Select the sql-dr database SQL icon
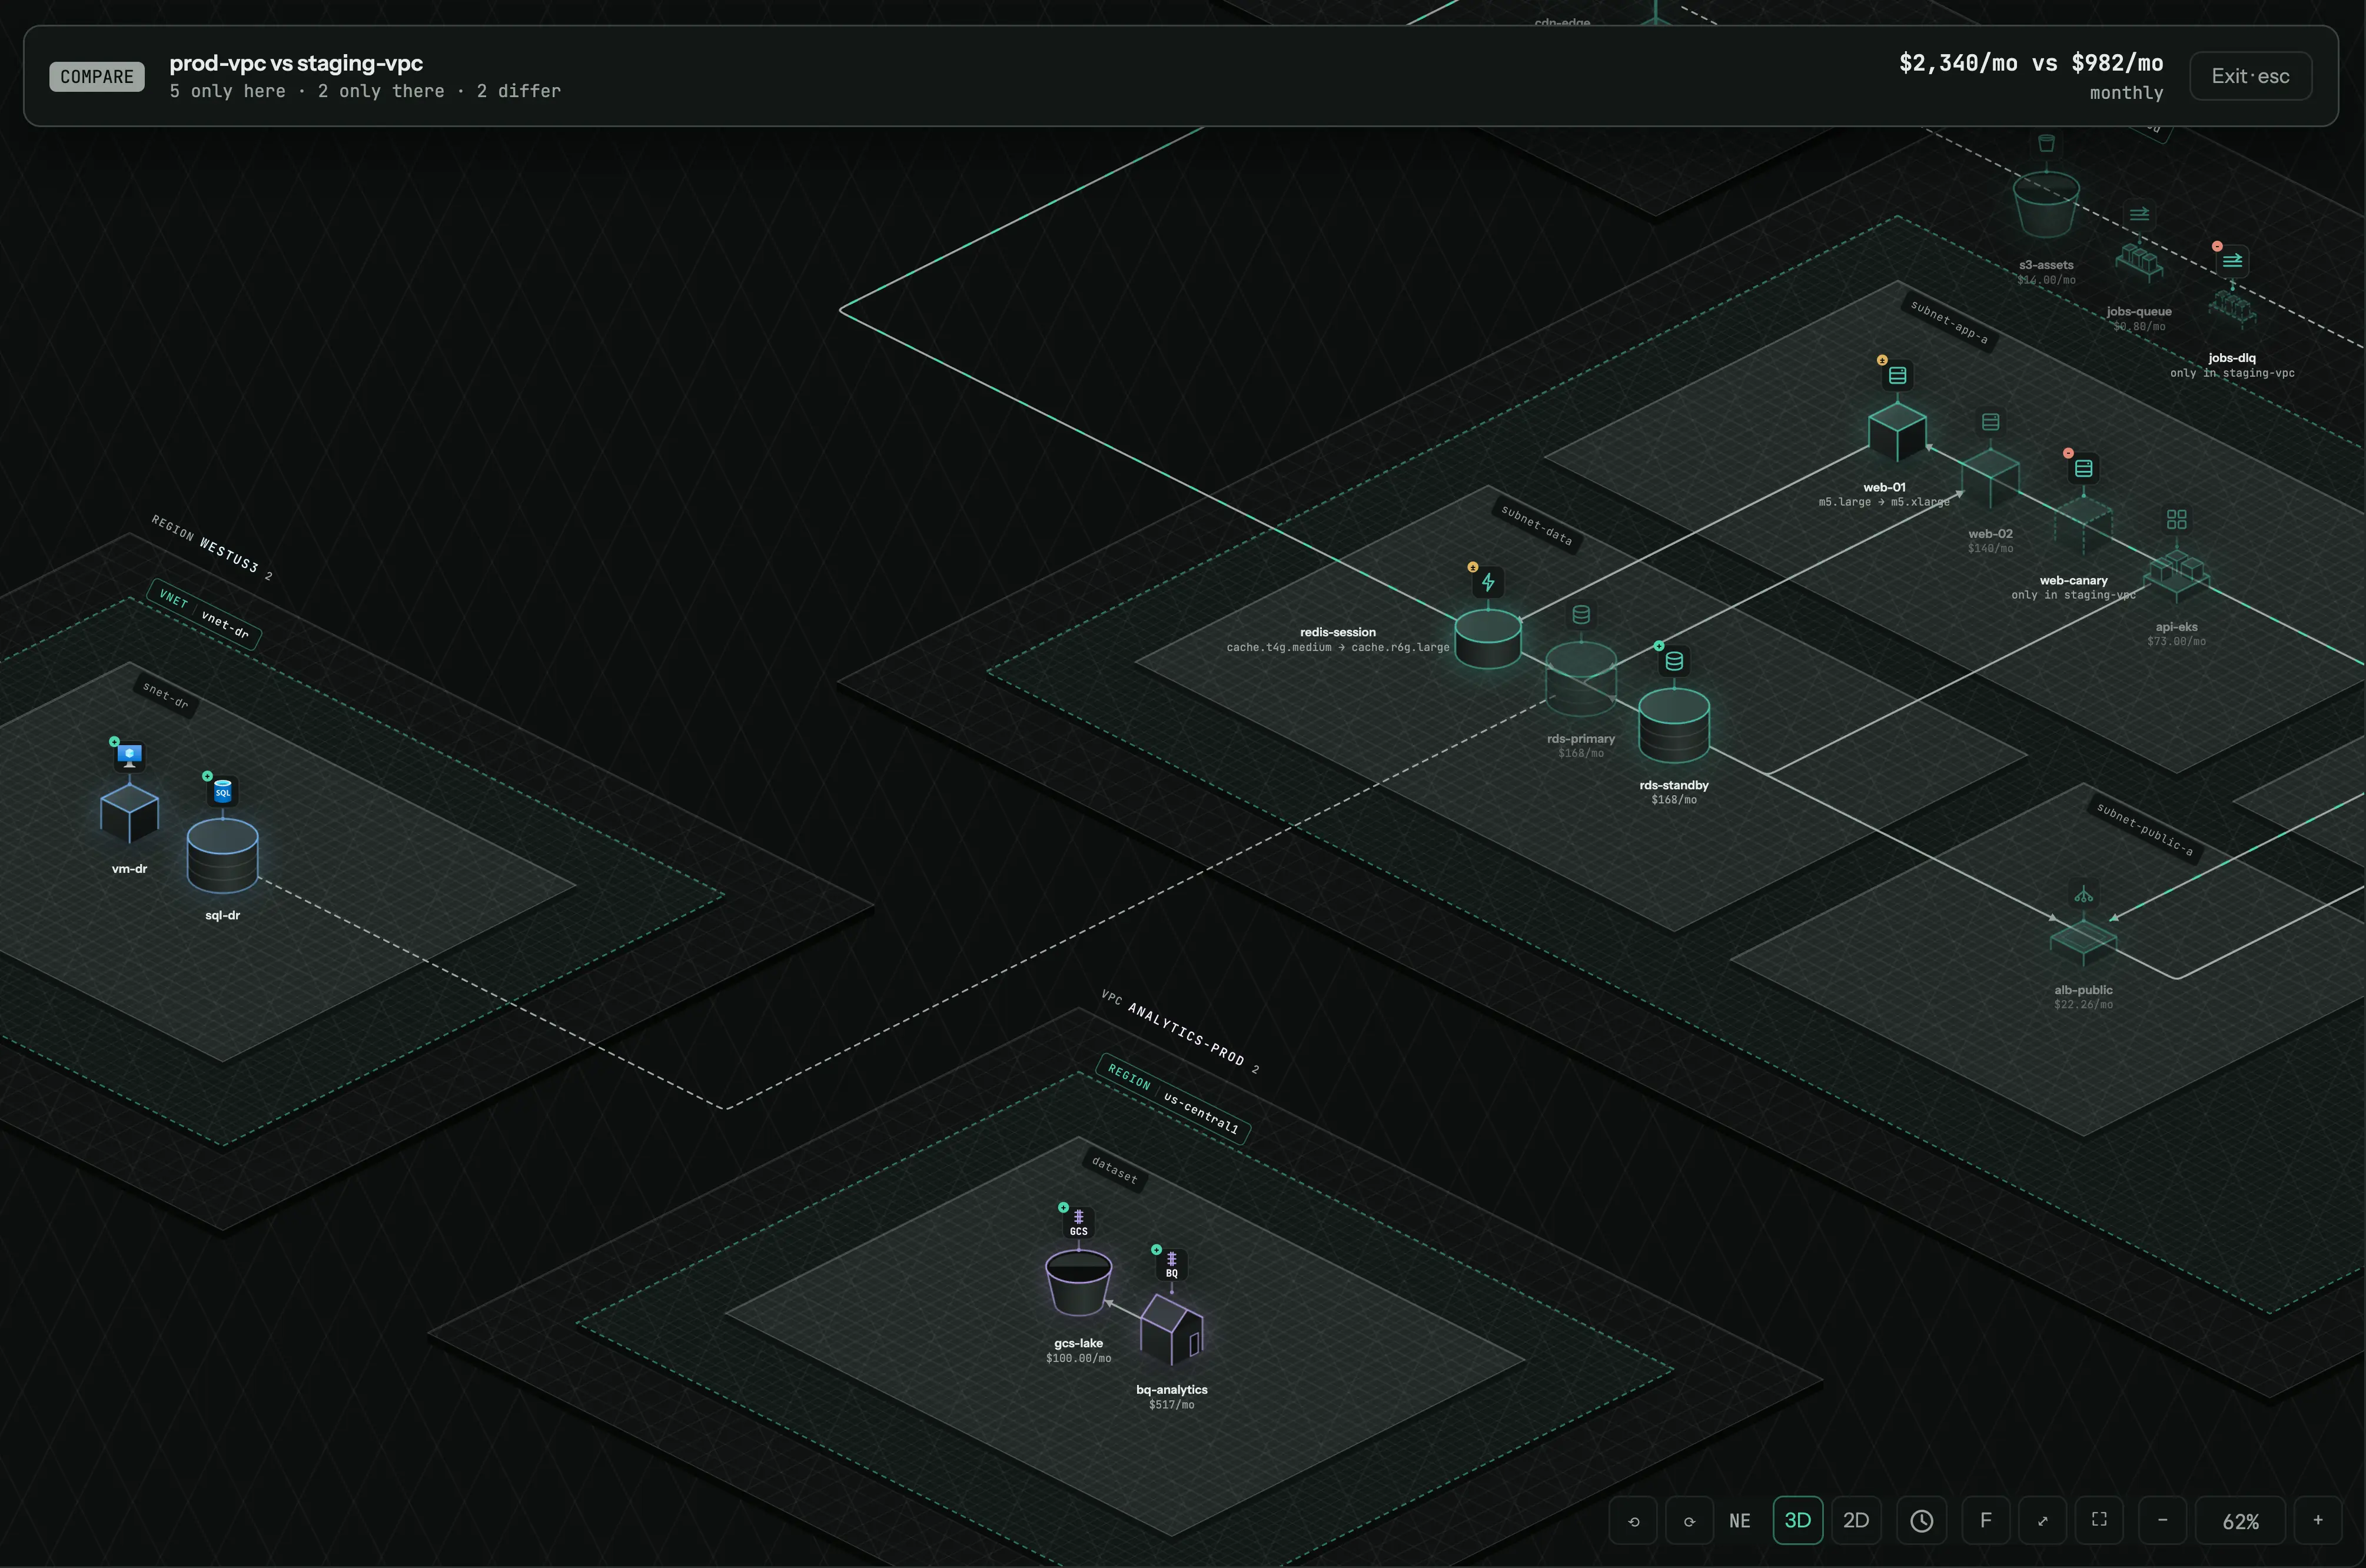 click(223, 792)
